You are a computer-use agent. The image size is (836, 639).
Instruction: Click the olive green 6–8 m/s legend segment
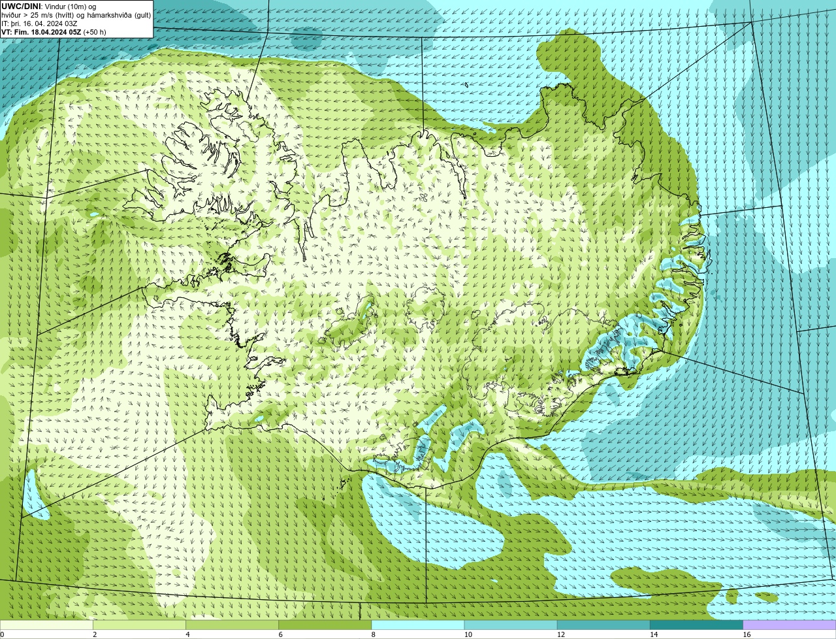(x=325, y=625)
